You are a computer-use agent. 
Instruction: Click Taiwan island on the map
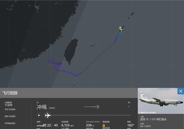point(71,51)
